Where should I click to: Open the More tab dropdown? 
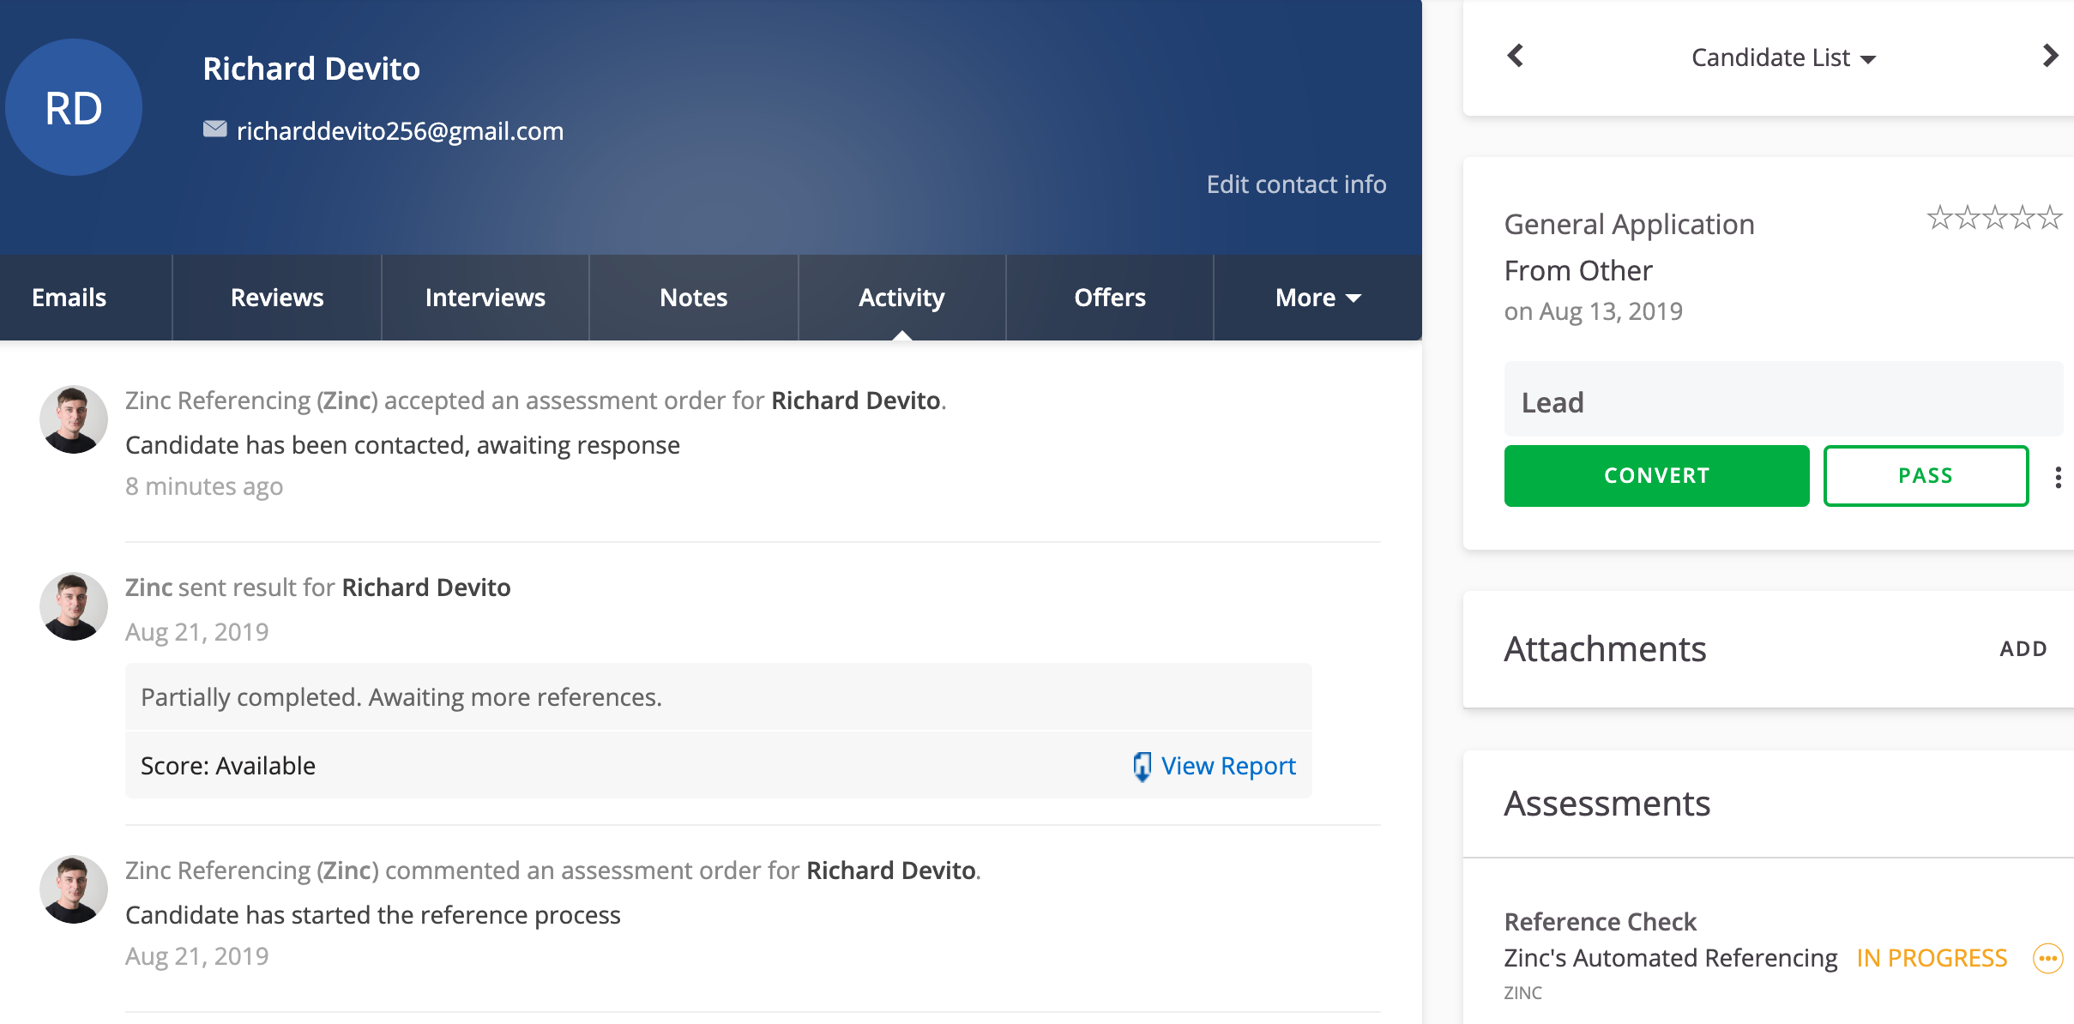1317,298
